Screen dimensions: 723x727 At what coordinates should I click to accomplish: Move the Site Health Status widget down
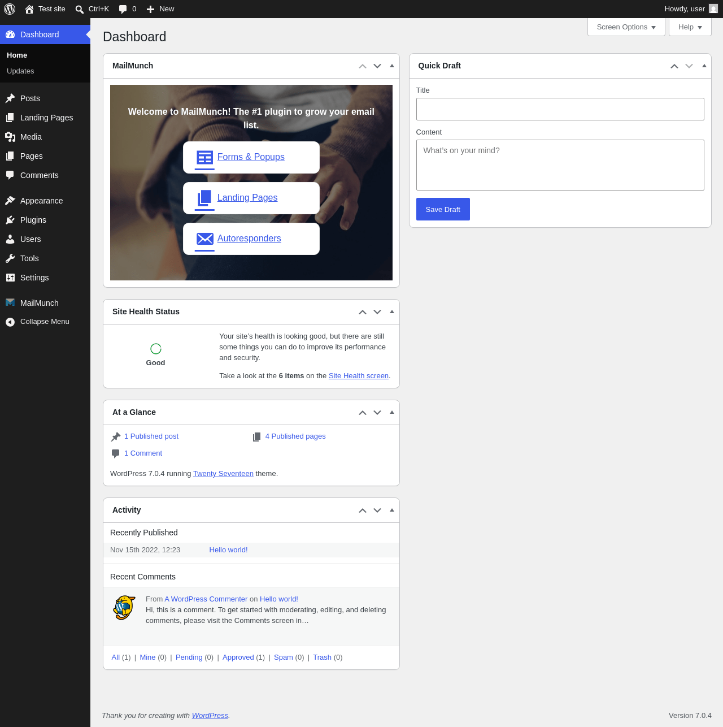377,312
